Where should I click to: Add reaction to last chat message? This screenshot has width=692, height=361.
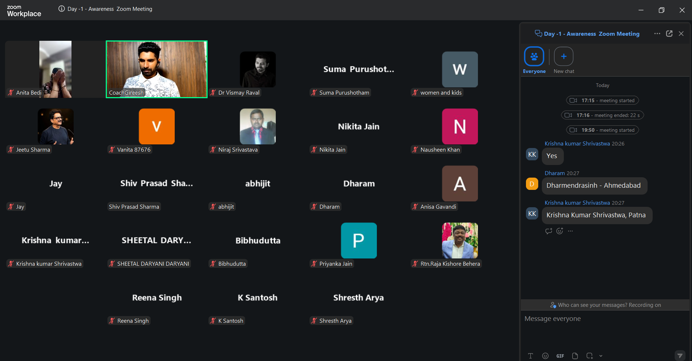560,231
